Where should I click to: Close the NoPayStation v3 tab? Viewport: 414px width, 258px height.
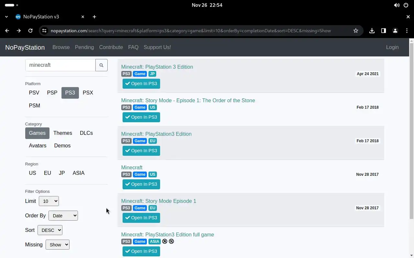(83, 17)
